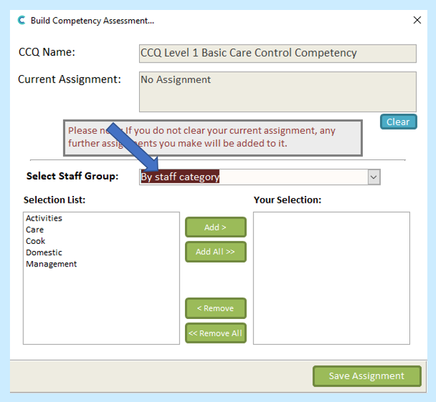The image size is (436, 402).
Task: Click the CCQ Name text field
Action: 278,53
